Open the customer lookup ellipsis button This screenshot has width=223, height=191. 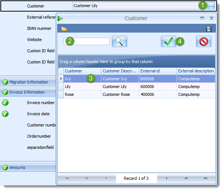tap(211, 6)
